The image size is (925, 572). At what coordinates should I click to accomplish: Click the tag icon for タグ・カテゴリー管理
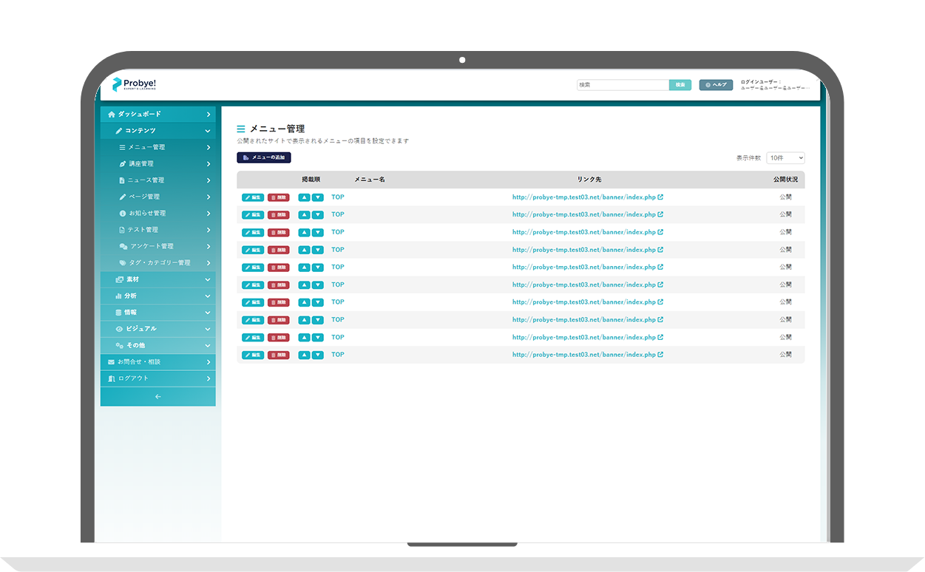pos(123,263)
